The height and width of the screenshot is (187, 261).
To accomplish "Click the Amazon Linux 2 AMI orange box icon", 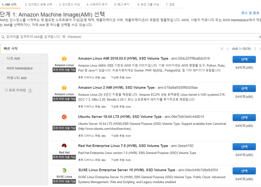I will (x=64, y=88).
